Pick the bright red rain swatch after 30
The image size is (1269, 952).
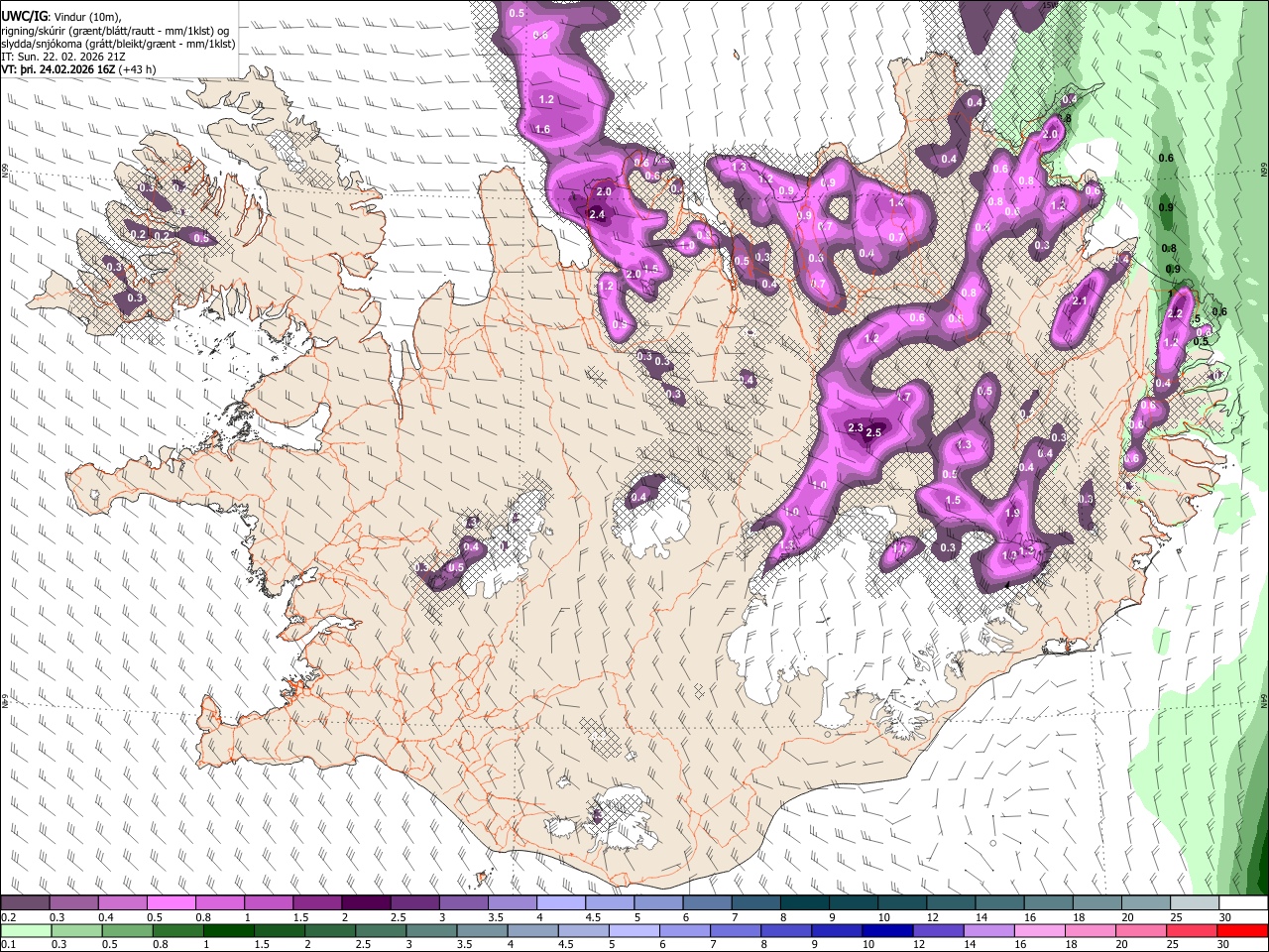[1242, 930]
